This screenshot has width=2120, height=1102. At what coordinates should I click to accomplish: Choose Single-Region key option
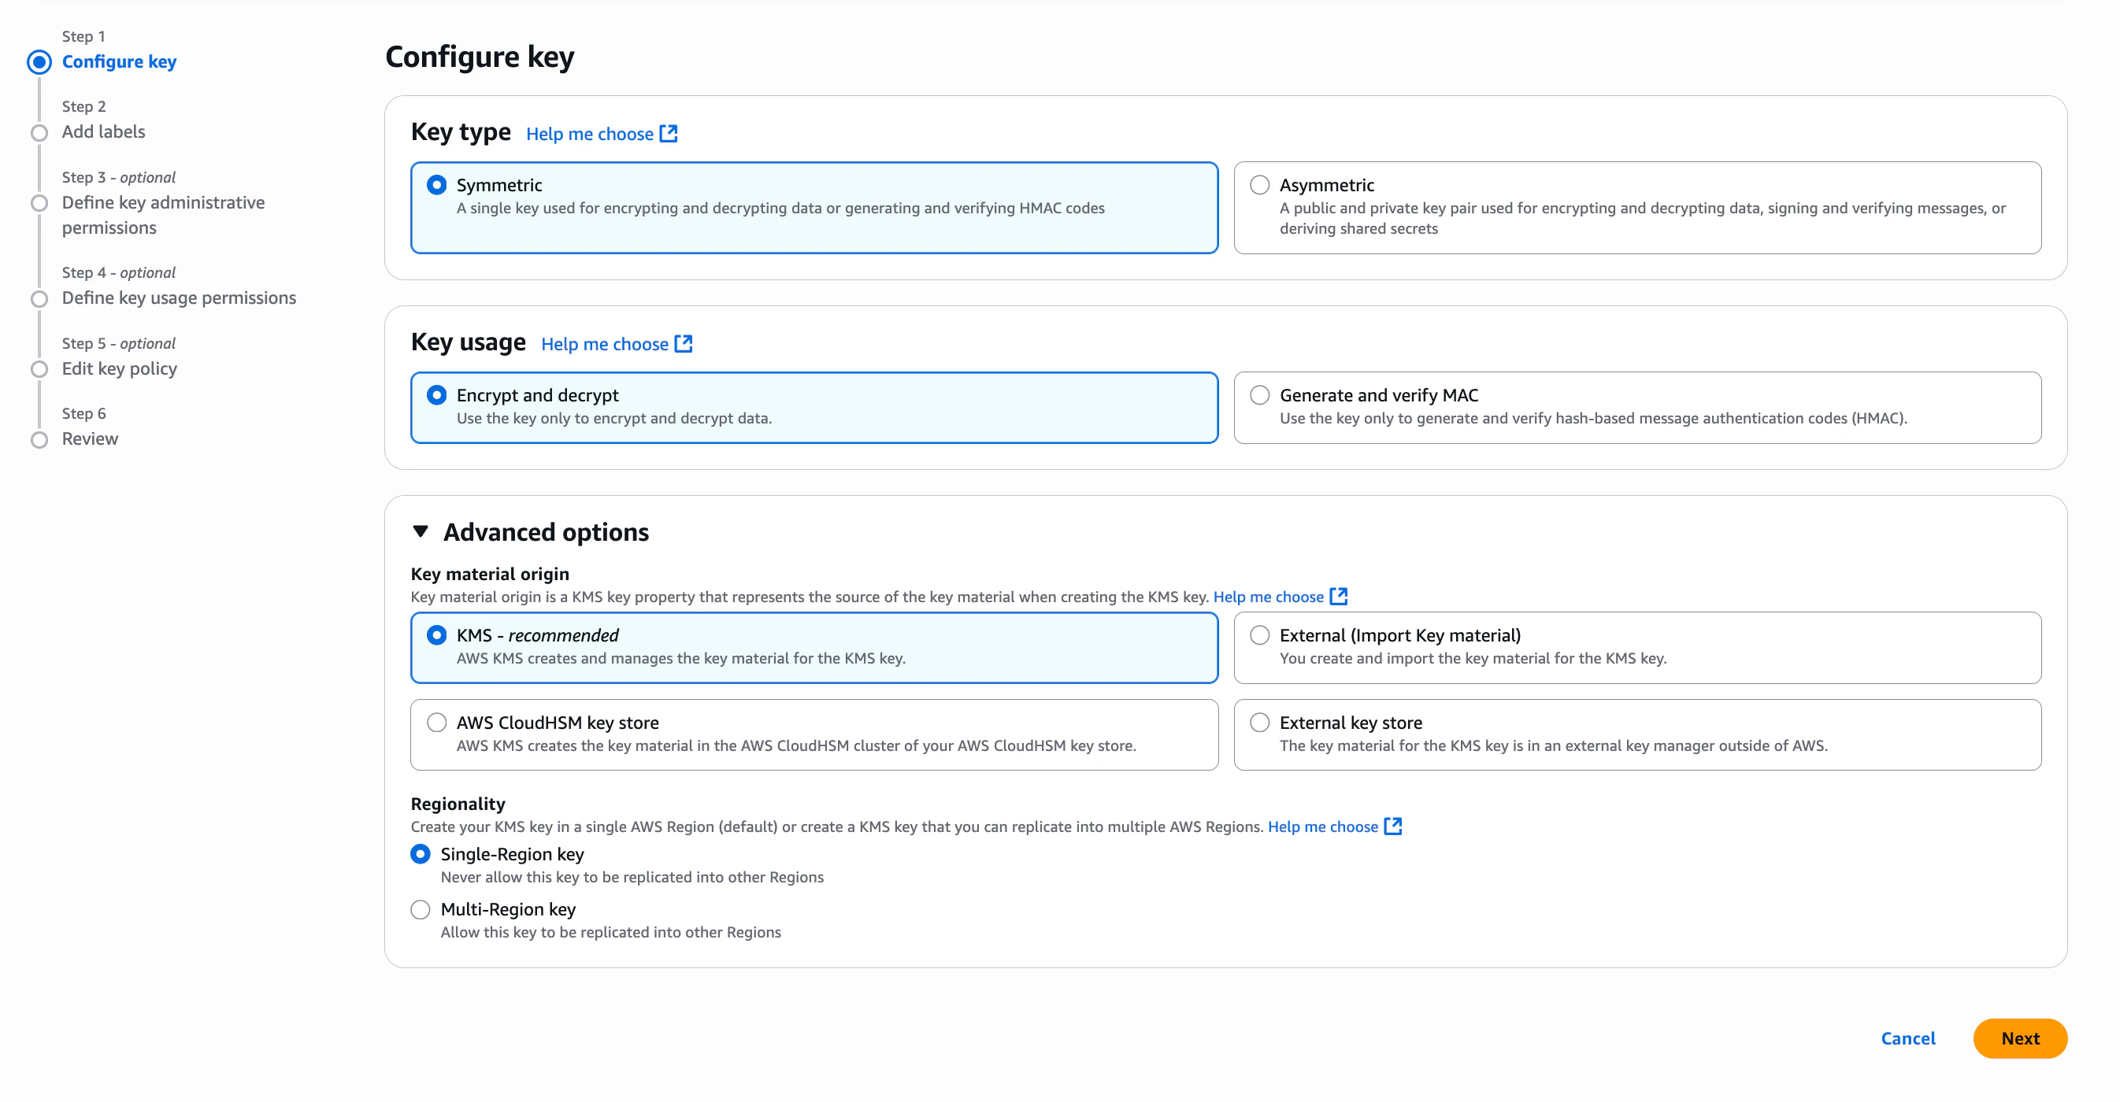coord(421,855)
